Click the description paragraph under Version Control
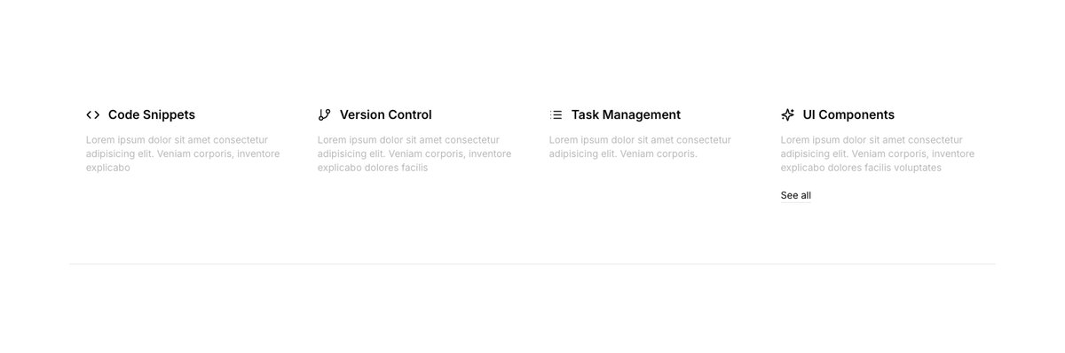 point(415,153)
